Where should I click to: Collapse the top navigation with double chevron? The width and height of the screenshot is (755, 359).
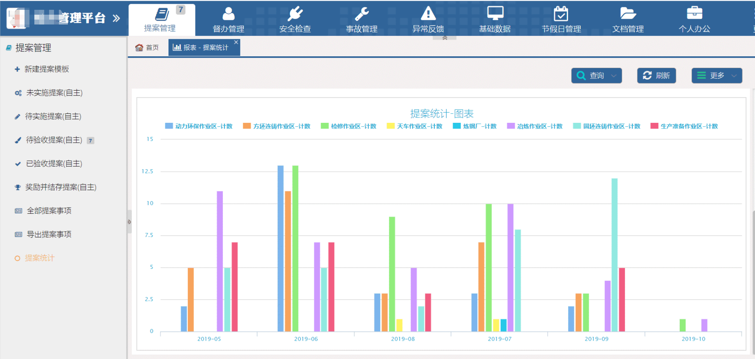[445, 38]
